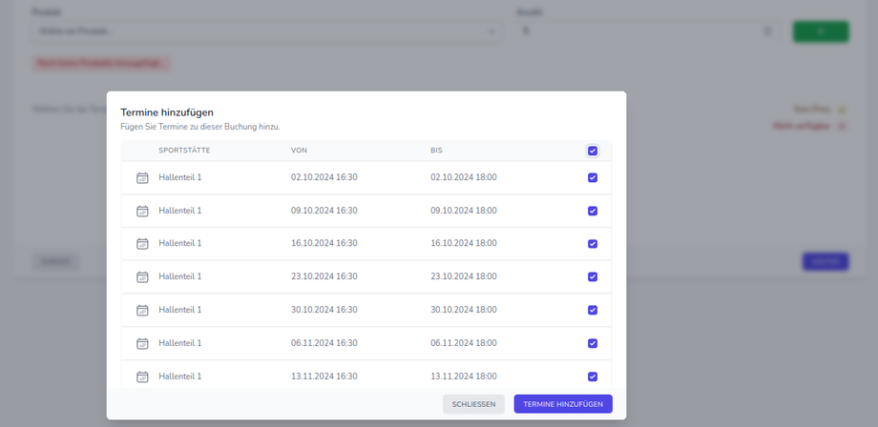Uncheck the 23.10.2024 appointment checkbox
Viewport: 878px width, 427px height.
(593, 276)
